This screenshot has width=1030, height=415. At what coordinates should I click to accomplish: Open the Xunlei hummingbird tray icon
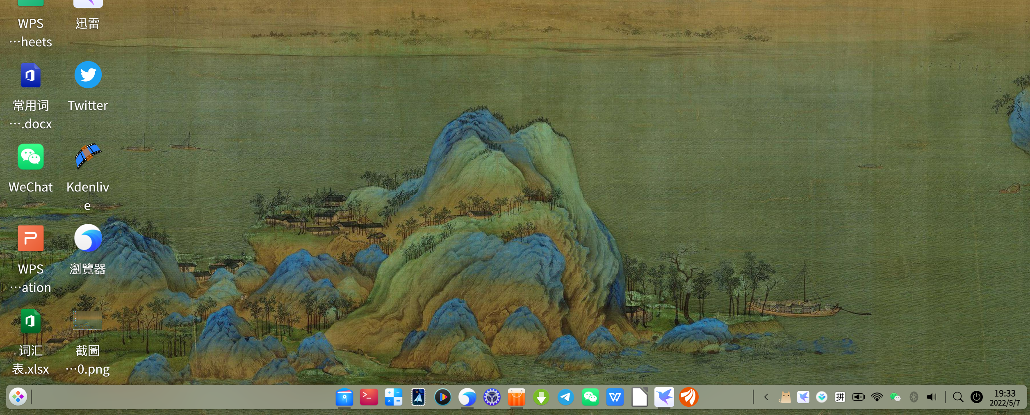pyautogui.click(x=803, y=397)
